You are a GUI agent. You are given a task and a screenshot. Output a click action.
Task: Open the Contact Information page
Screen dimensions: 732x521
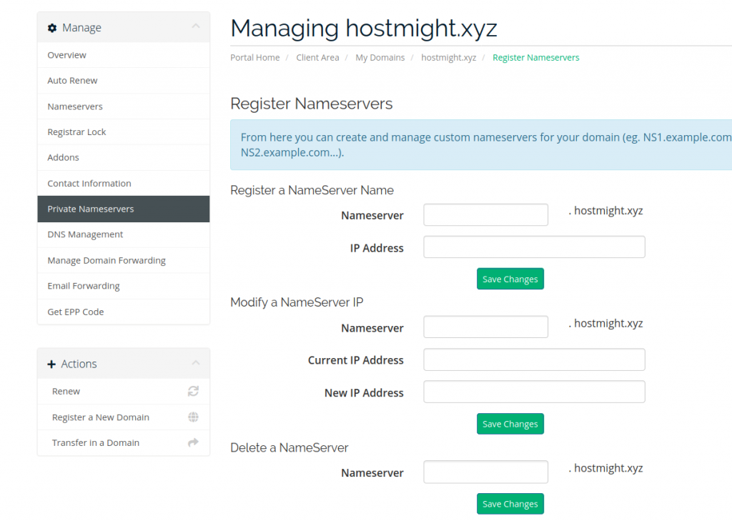point(123,184)
